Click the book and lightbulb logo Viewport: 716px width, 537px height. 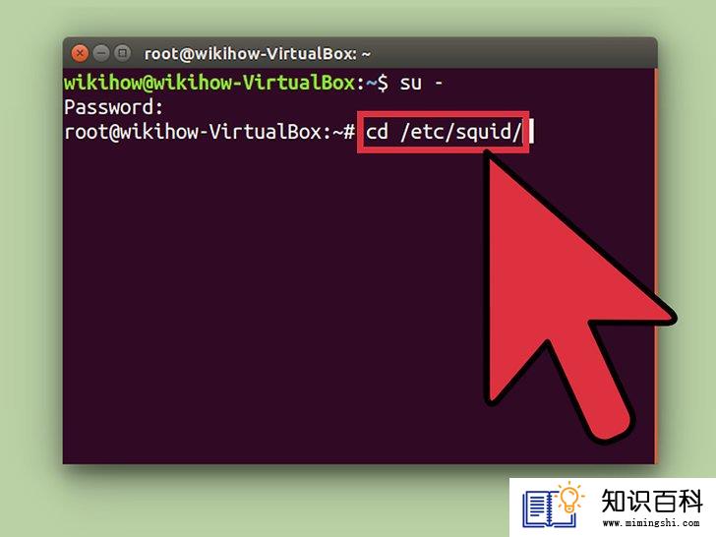click(x=554, y=506)
